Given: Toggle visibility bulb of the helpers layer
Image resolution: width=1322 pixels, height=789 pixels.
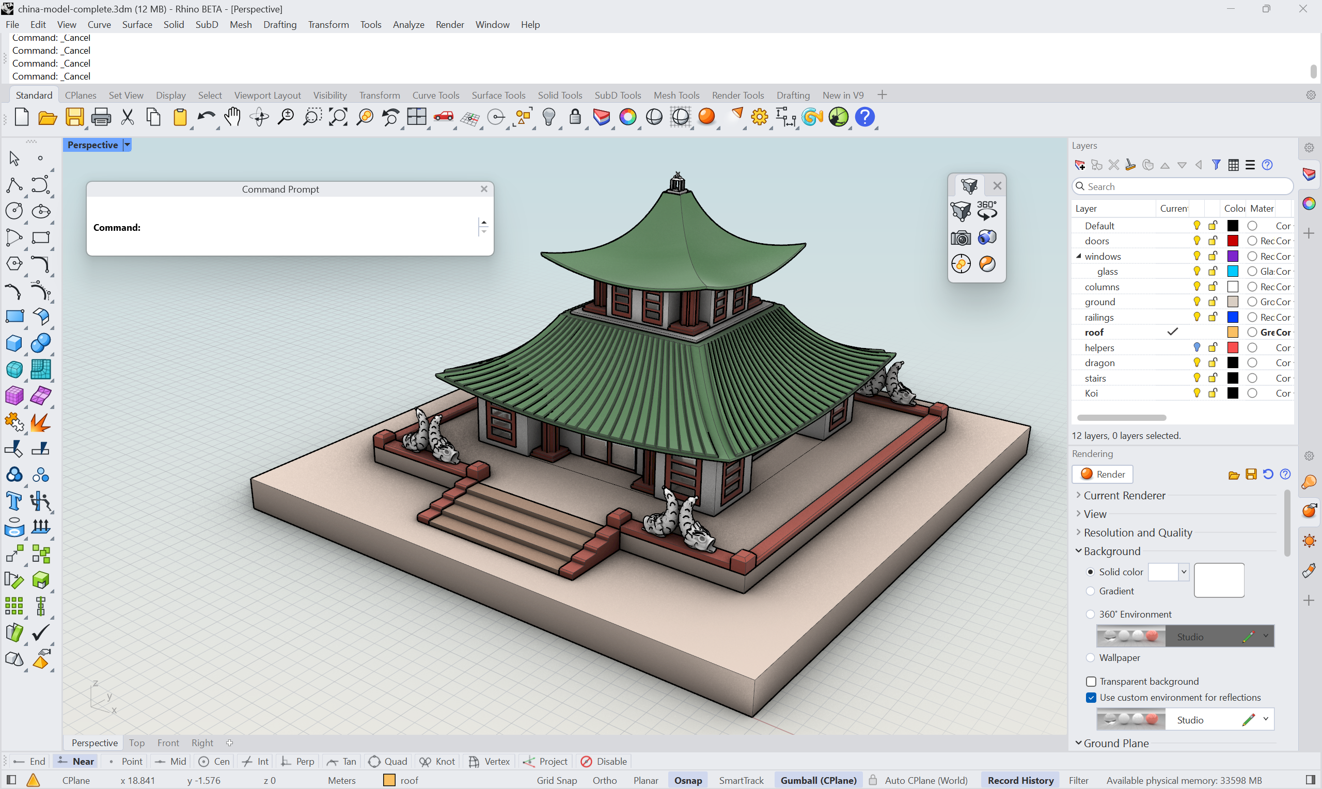Looking at the screenshot, I should [x=1197, y=347].
